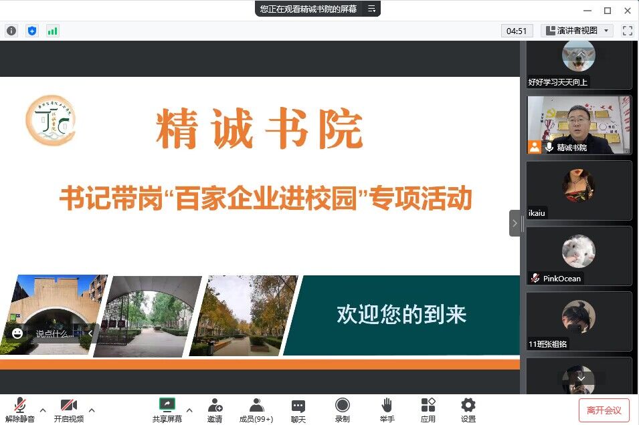This screenshot has width=639, height=425.
Task: Open the apps (应用) icon
Action: tap(428, 410)
